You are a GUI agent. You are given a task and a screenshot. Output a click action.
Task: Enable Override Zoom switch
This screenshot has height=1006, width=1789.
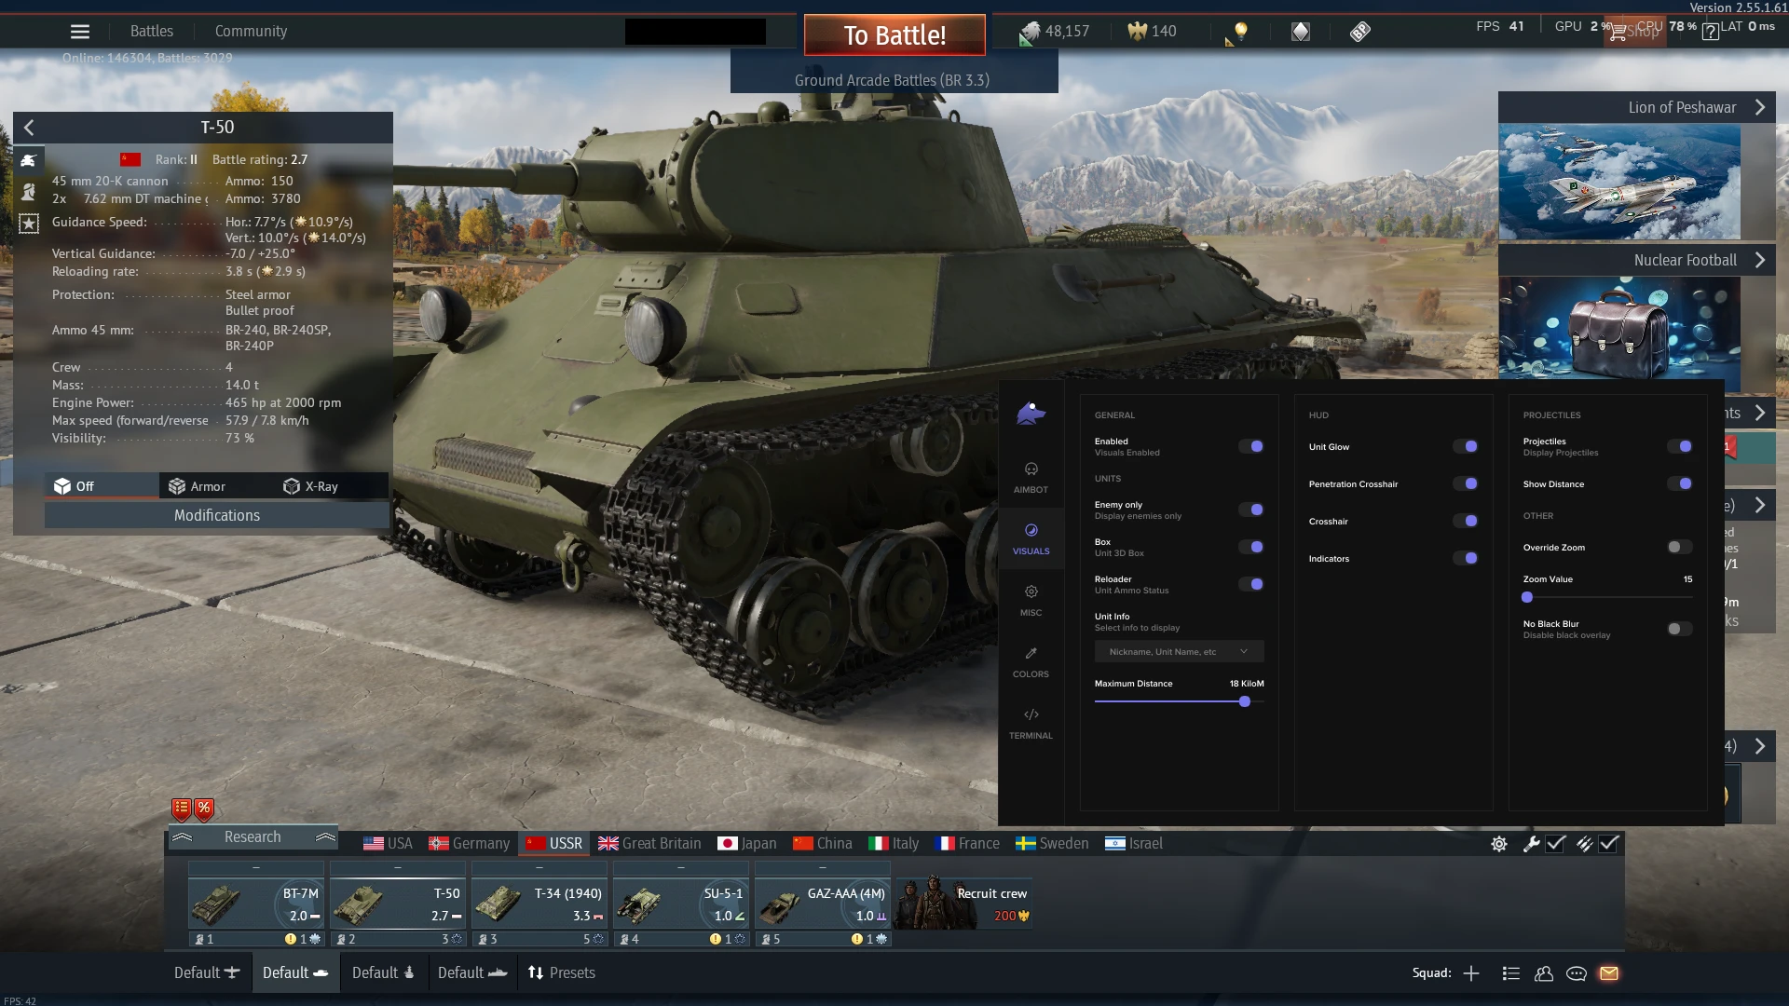coord(1680,548)
